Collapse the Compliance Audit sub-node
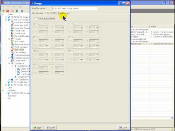This screenshot has height=131, width=175. pos(12,66)
